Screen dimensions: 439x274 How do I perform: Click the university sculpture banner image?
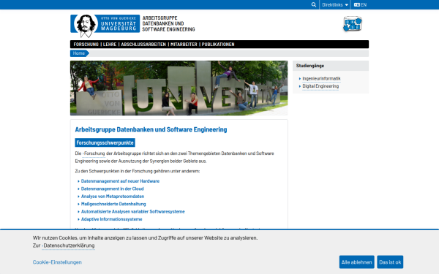[x=179, y=88]
